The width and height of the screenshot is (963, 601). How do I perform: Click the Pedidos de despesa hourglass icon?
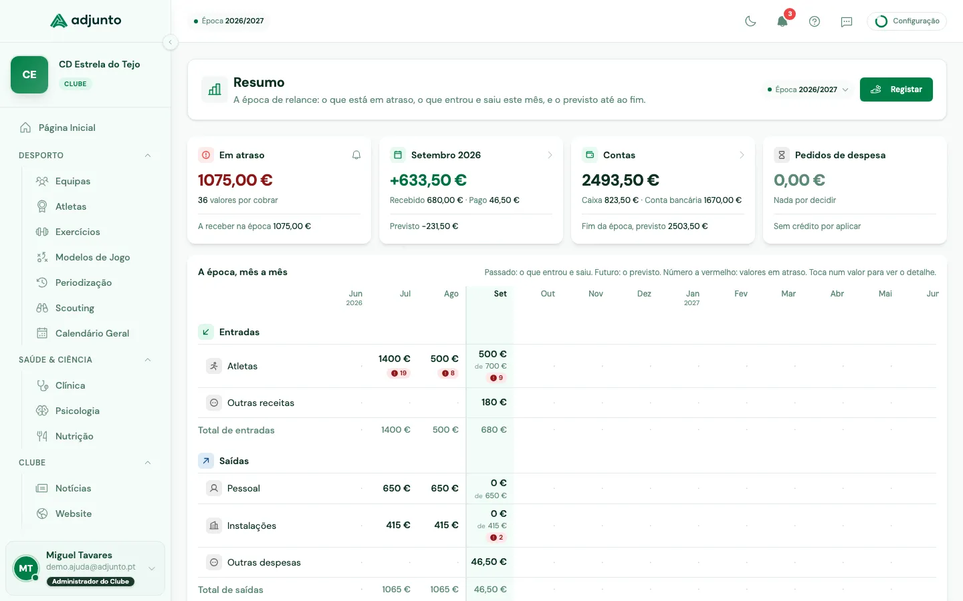click(782, 155)
